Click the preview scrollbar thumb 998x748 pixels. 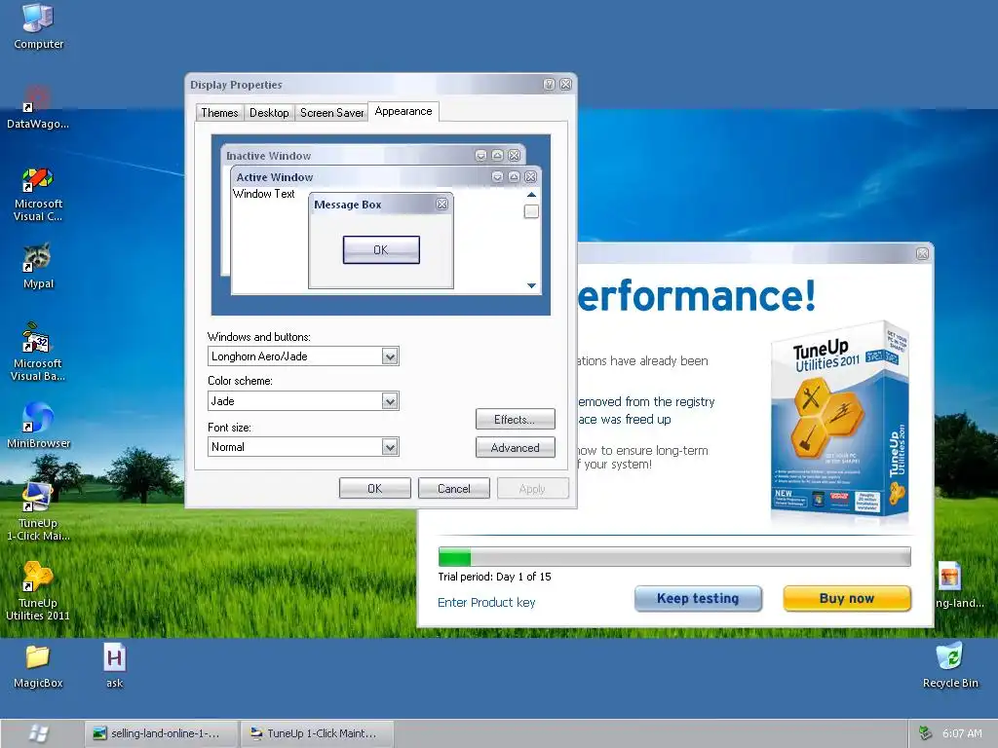[x=531, y=211]
